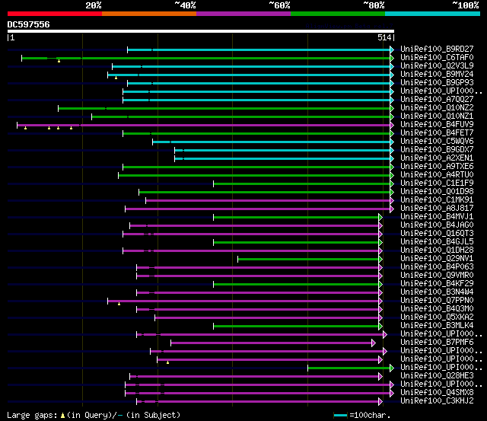This screenshot has width=487, height=421.
Task: Click the yellow gap marker under the Q7PPN0 row
Action: click(119, 304)
